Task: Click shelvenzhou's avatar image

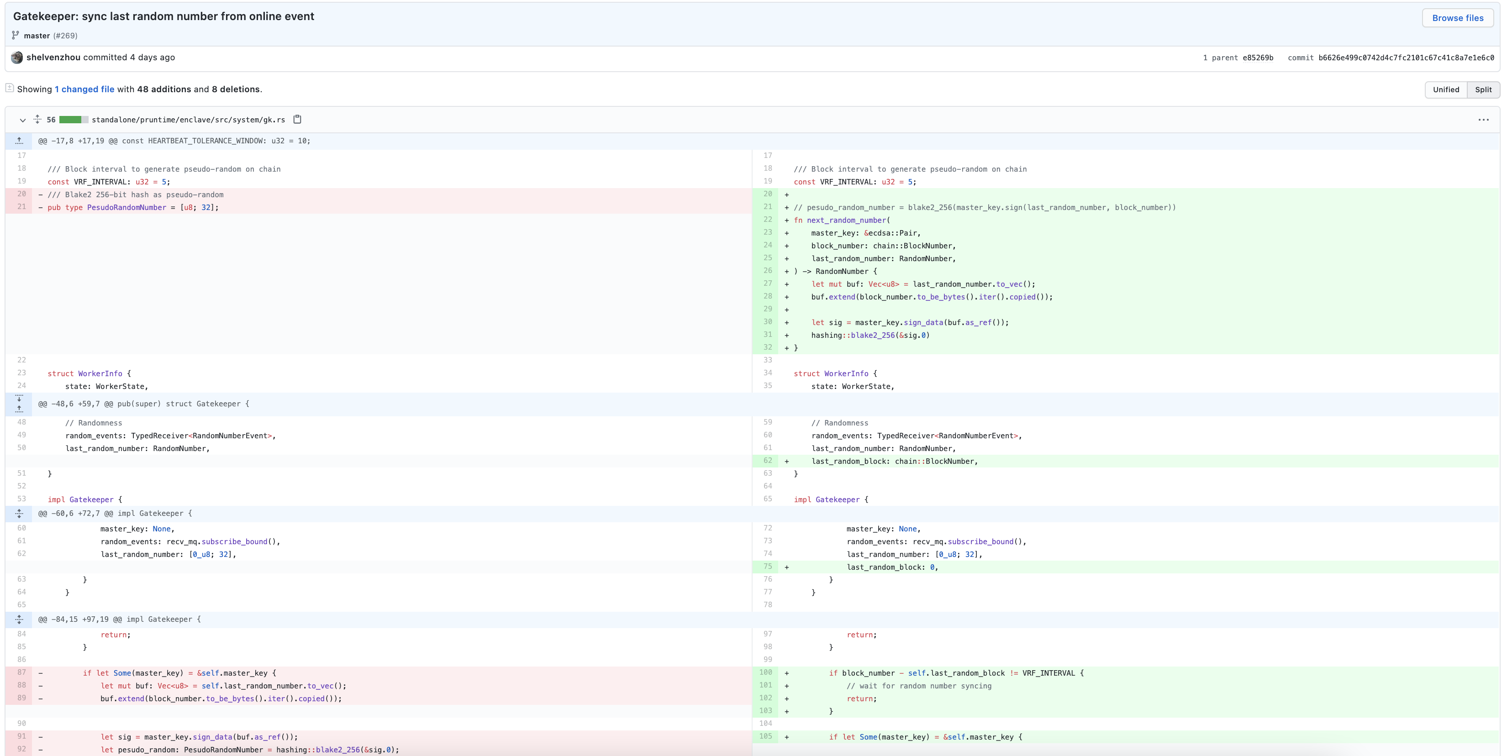Action: tap(17, 58)
